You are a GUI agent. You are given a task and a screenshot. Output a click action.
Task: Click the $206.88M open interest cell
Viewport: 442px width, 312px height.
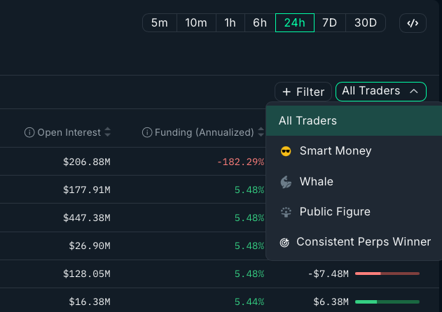[x=87, y=162]
